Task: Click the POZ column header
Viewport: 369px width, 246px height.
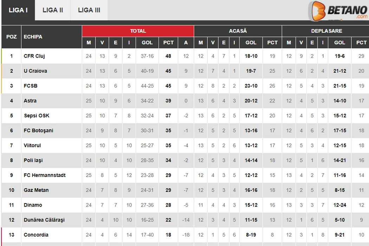Action: click(x=12, y=37)
